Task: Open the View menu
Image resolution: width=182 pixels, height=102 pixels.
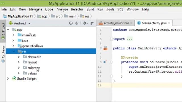Action: 22,9
